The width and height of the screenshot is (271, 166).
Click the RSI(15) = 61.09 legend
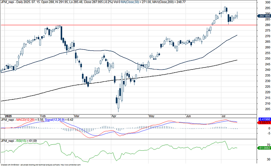[x=26, y=141]
